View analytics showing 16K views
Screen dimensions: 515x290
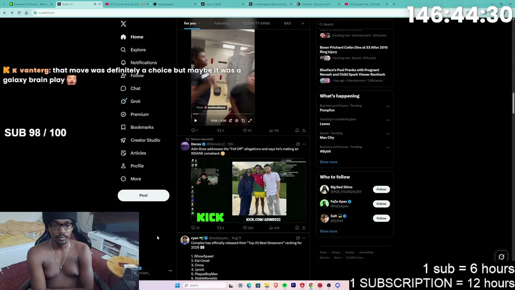tap(274, 130)
